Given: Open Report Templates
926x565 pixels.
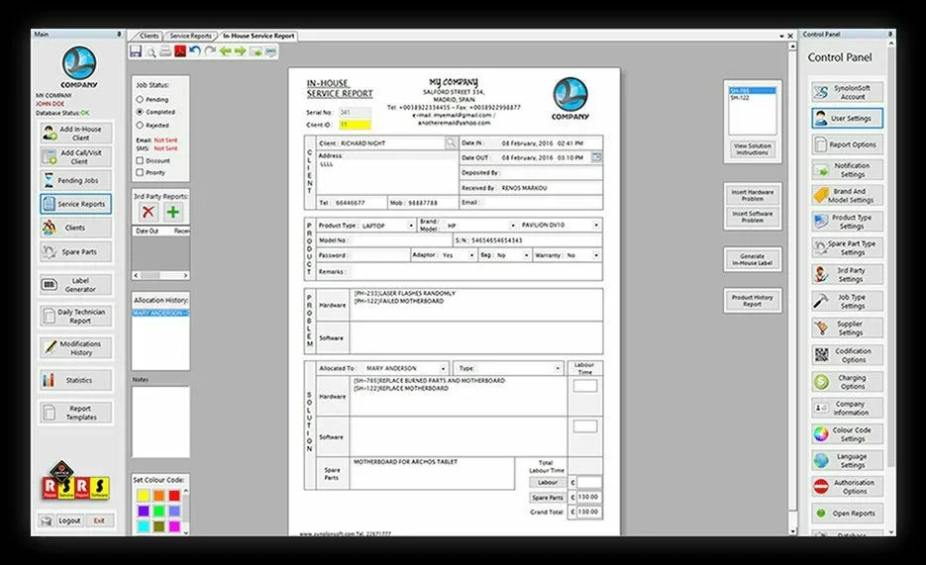Looking at the screenshot, I should (x=76, y=413).
